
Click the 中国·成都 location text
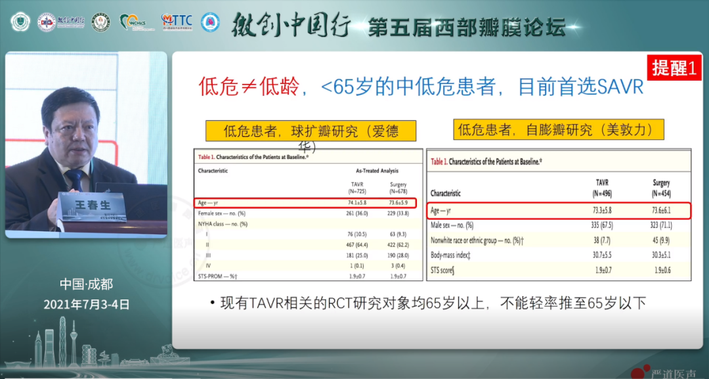(86, 284)
